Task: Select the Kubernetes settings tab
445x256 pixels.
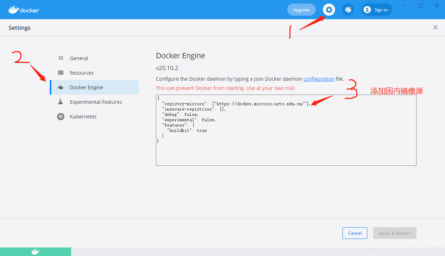Action: pyautogui.click(x=94, y=116)
